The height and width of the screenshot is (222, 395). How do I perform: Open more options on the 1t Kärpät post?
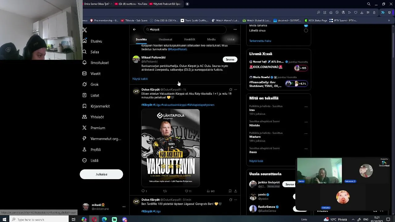point(236,90)
